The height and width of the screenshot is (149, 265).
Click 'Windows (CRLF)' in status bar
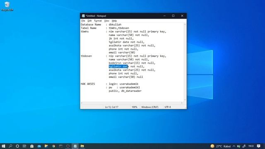[x=150, y=107]
